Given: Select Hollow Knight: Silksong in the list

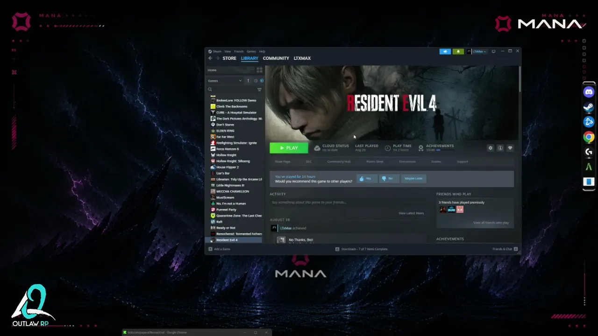Looking at the screenshot, I should coord(233,161).
